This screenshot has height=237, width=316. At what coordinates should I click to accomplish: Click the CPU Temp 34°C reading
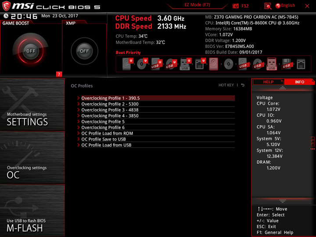(131, 36)
